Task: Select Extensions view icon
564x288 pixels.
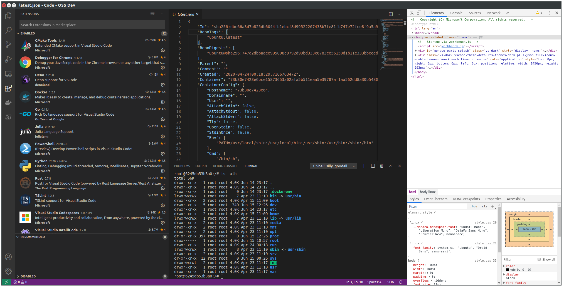Action: point(8,88)
